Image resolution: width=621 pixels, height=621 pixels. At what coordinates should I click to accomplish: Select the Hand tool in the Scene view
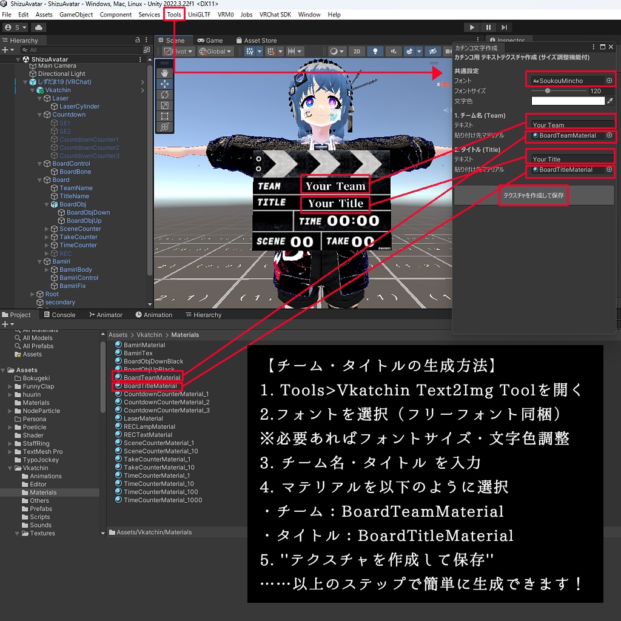[x=165, y=73]
